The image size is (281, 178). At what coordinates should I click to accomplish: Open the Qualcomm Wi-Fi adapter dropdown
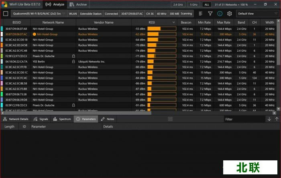coord(39,14)
